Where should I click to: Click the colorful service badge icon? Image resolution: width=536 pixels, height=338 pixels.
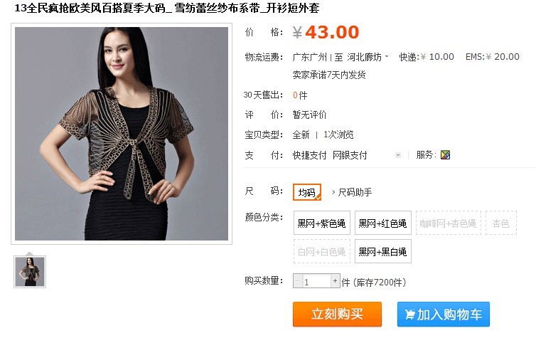[x=445, y=155]
